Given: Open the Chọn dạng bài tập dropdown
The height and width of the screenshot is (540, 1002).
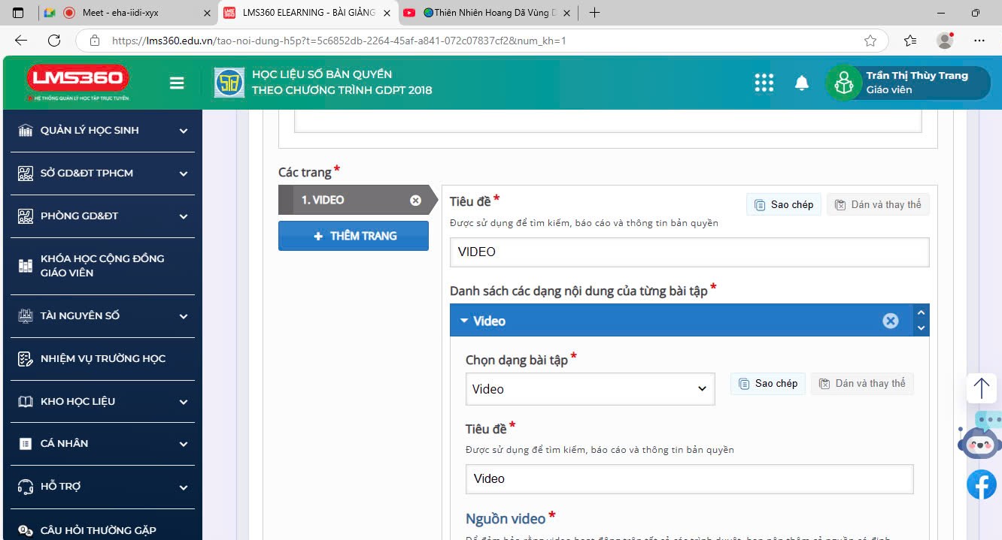Looking at the screenshot, I should click(590, 389).
